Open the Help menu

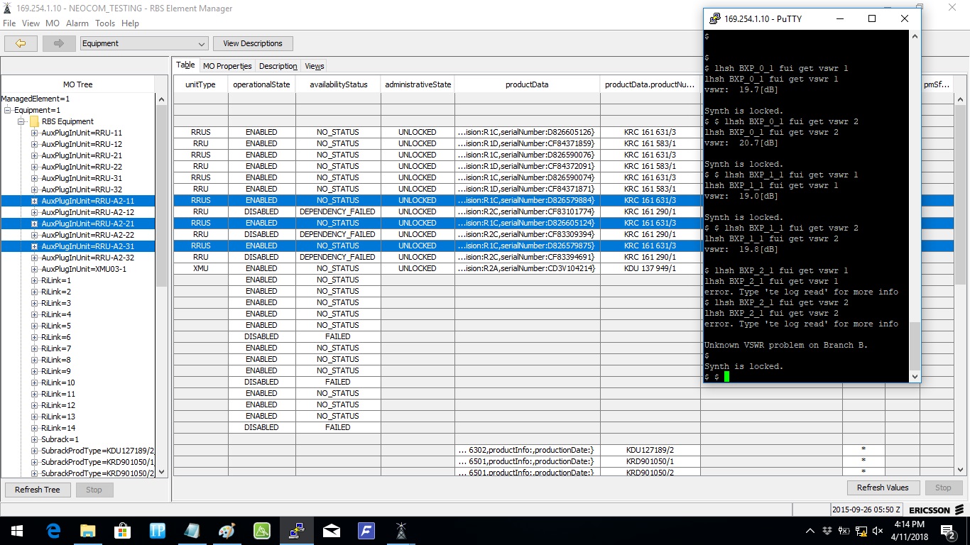130,23
